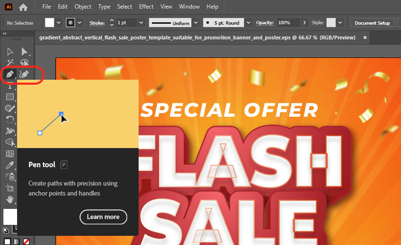Choose the Rectangle tool
Viewport: 401px width, 245px height.
point(10,97)
